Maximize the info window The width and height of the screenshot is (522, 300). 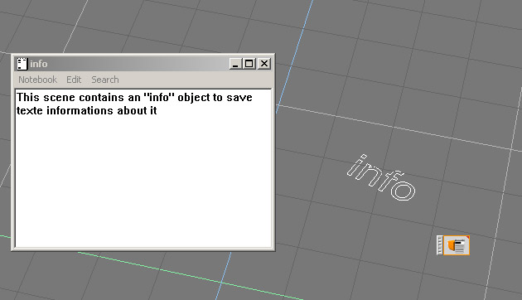[249, 64]
